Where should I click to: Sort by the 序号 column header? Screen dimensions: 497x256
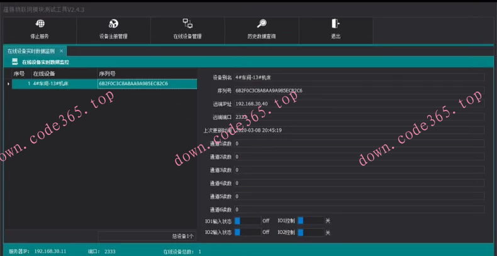pos(21,74)
